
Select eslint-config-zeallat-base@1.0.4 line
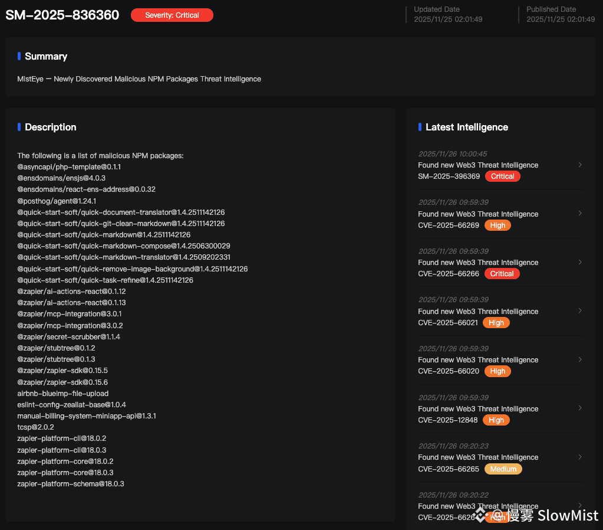(71, 404)
